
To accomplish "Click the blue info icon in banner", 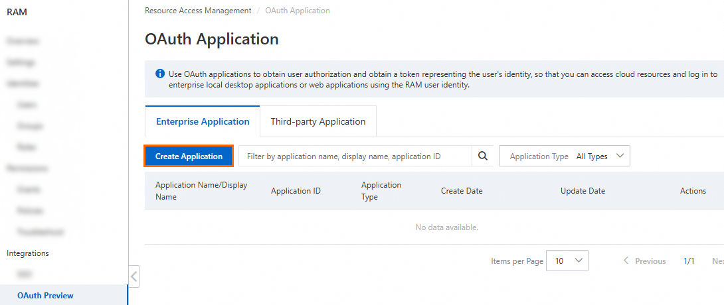I will point(160,74).
